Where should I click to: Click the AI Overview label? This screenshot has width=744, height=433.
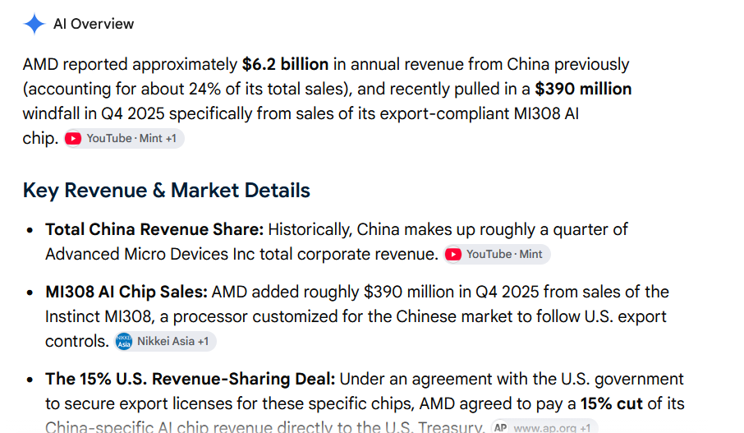(94, 24)
